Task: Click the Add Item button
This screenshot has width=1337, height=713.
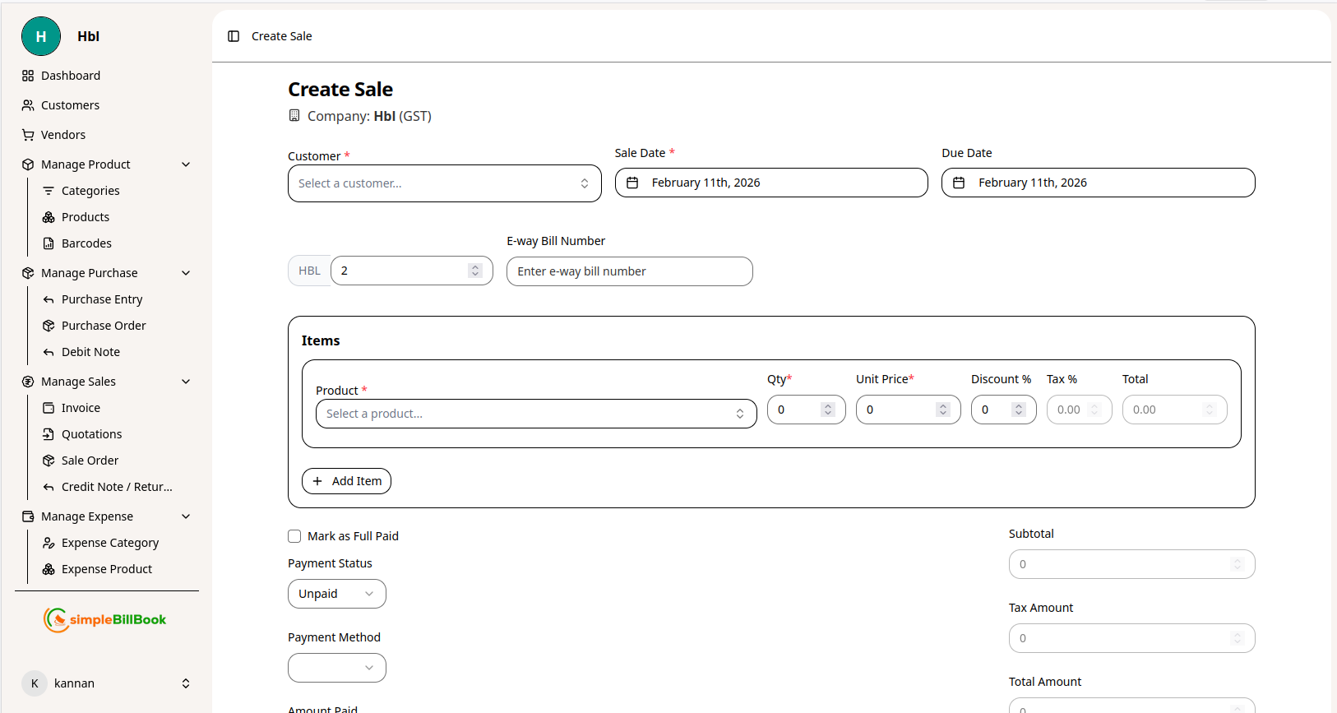Action: pos(346,481)
